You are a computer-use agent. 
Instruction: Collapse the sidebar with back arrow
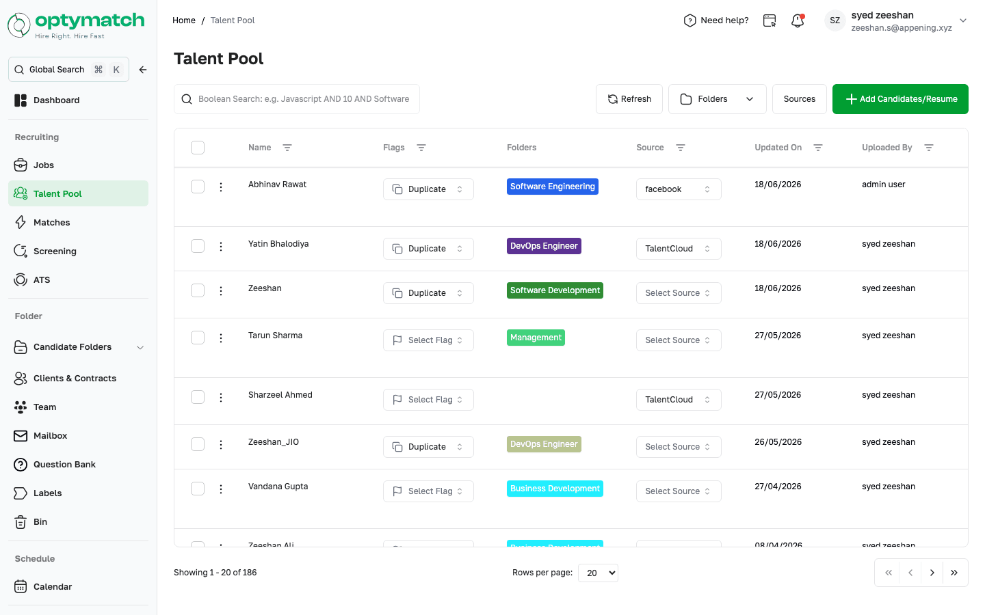[143, 70]
